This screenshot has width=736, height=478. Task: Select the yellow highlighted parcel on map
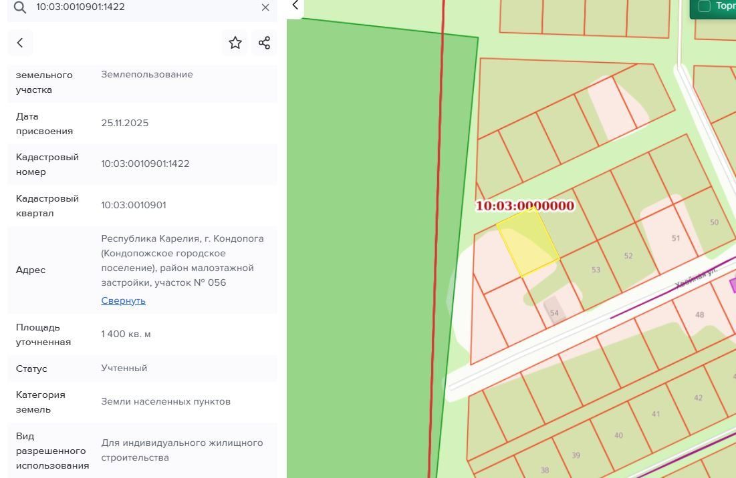tap(527, 242)
